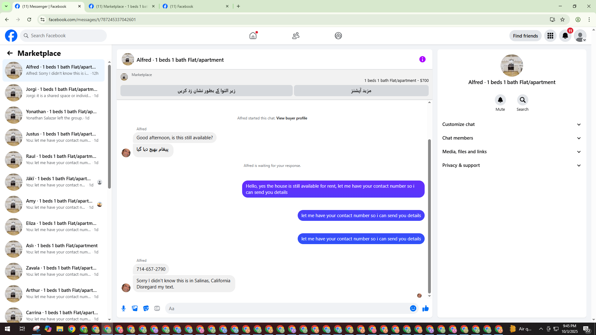
Task: Open a new browser tab
Action: (x=238, y=6)
